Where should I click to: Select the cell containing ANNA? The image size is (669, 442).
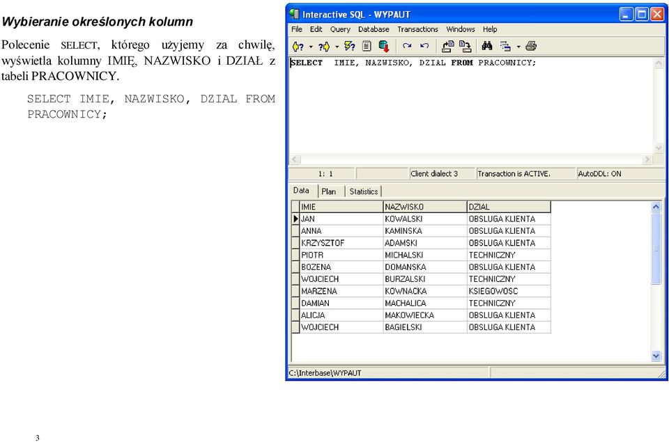tap(341, 230)
